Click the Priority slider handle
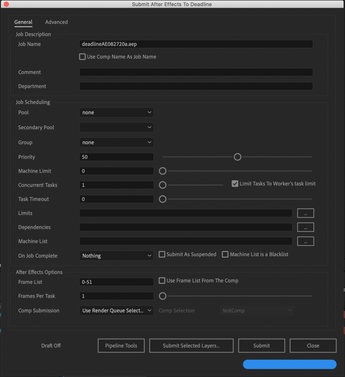The image size is (345, 377). click(x=237, y=157)
